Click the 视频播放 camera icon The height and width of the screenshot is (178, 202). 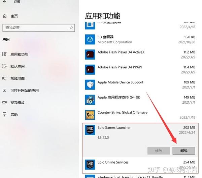4,102
